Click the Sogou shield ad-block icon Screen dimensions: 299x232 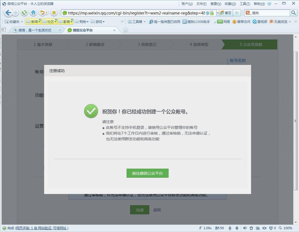tap(271, 228)
